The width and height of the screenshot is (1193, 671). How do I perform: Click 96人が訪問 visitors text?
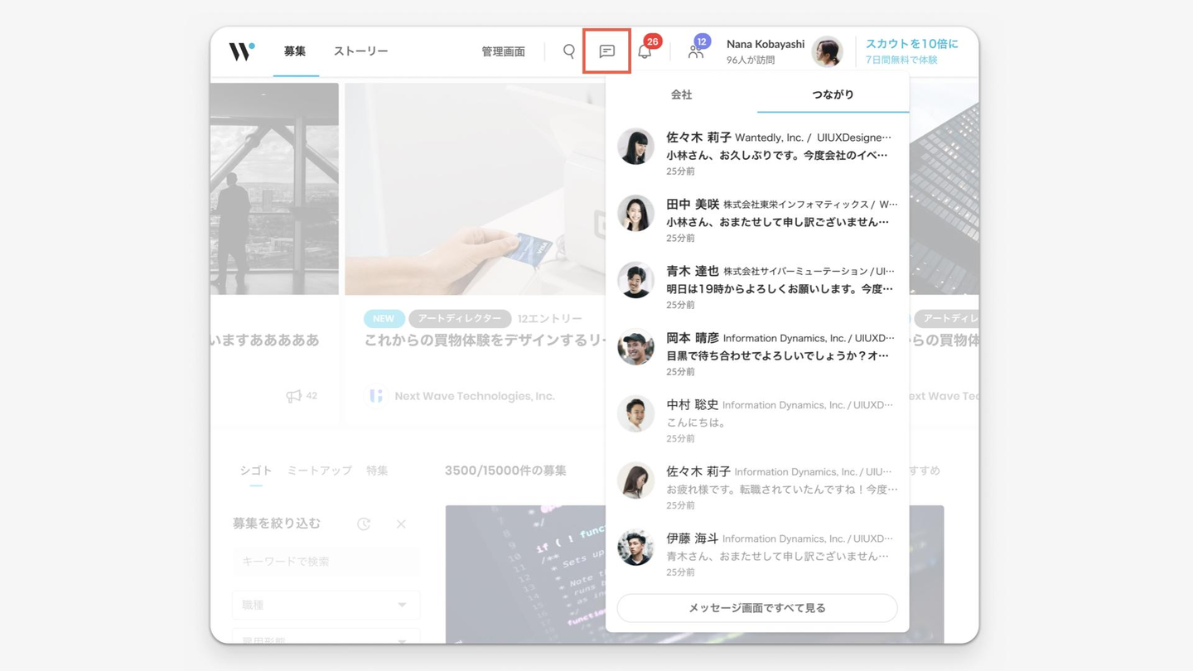[751, 60]
